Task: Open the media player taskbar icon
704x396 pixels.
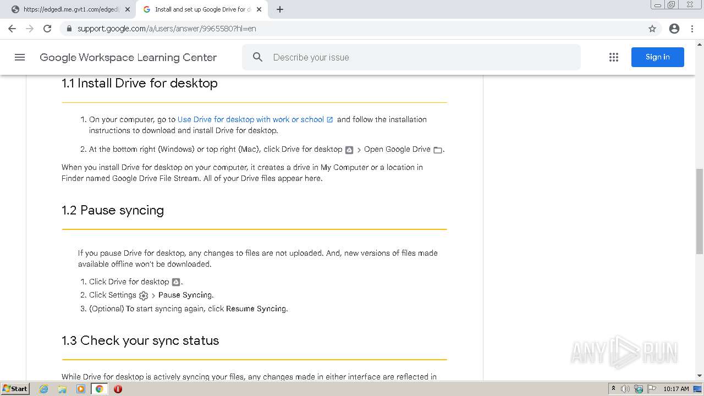Action: coord(81,389)
